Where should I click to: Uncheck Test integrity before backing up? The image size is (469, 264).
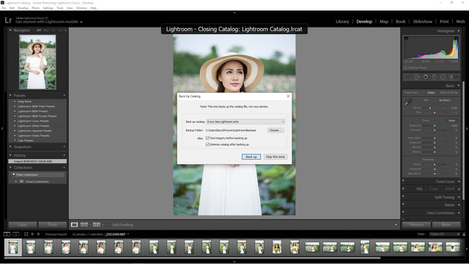(x=207, y=138)
